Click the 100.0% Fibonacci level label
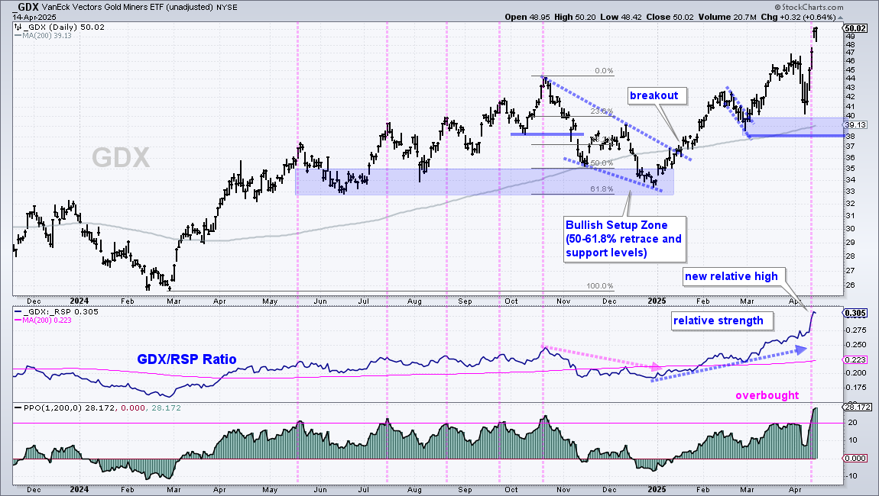 point(600,285)
